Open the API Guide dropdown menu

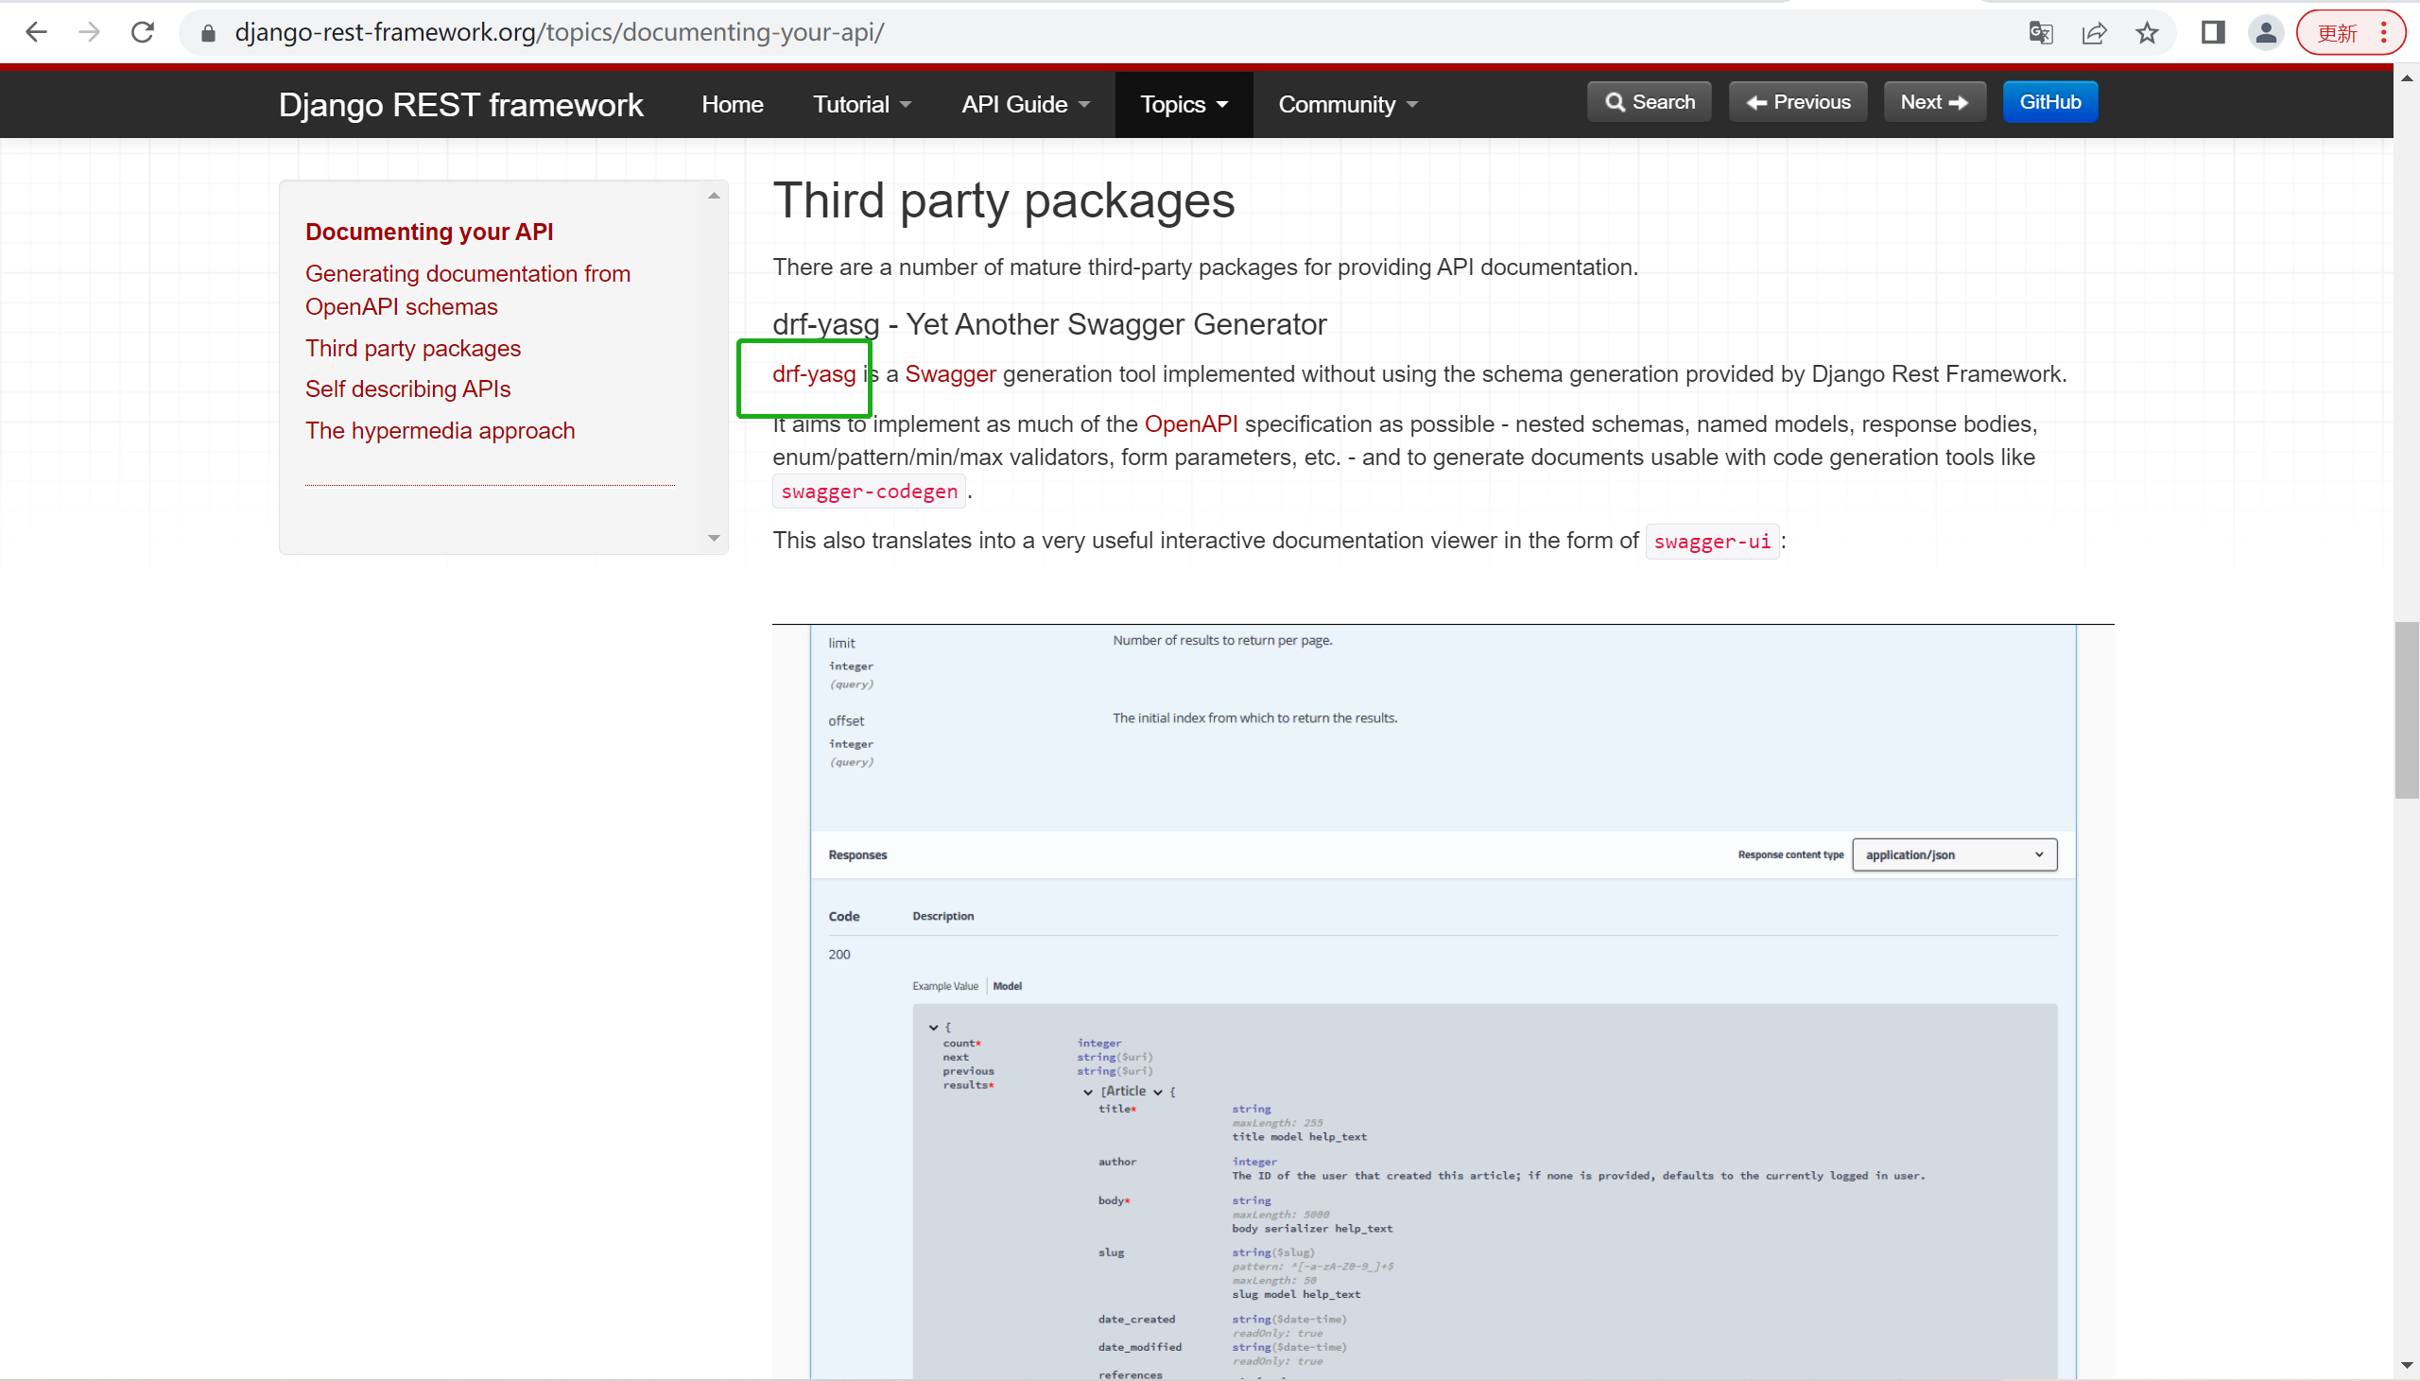(1025, 104)
